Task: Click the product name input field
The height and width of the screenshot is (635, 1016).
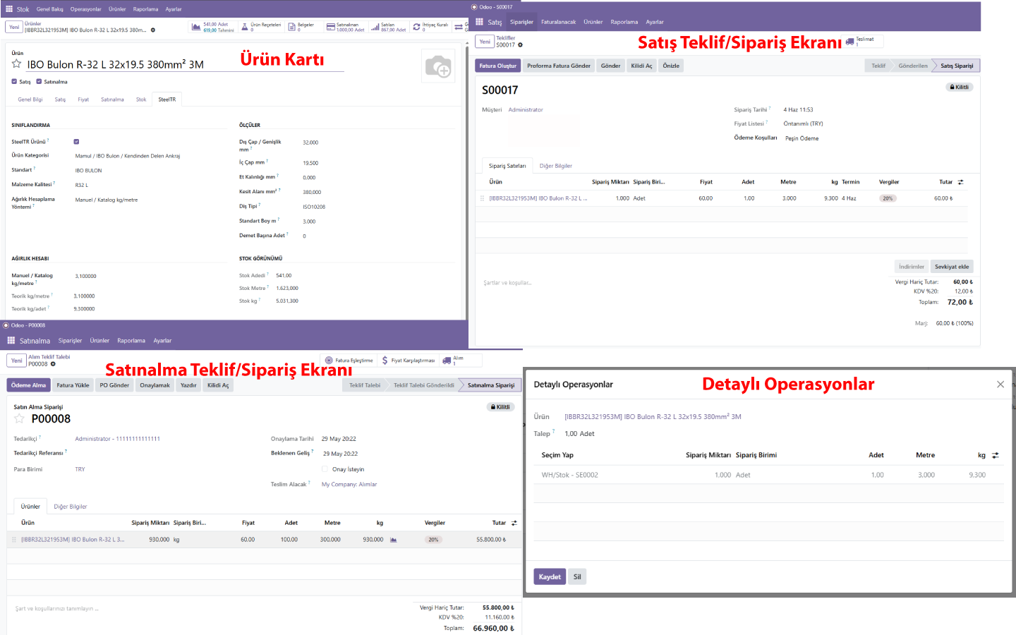Action: pos(185,64)
